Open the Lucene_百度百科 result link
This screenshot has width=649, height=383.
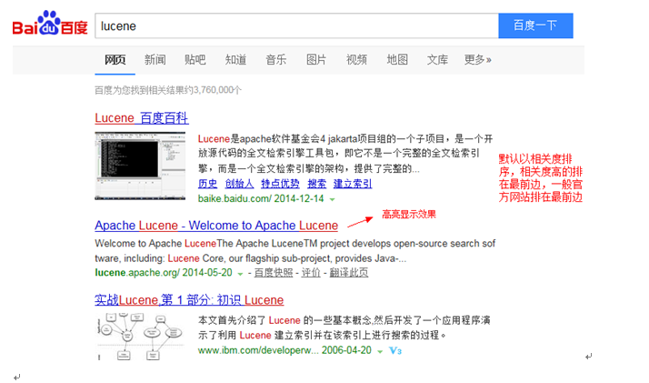(x=142, y=118)
